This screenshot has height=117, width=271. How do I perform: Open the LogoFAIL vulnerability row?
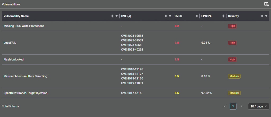click(x=135, y=43)
